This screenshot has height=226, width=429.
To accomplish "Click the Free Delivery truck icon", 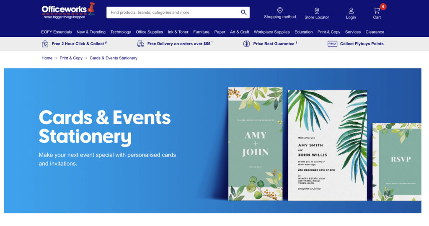I will (x=141, y=44).
